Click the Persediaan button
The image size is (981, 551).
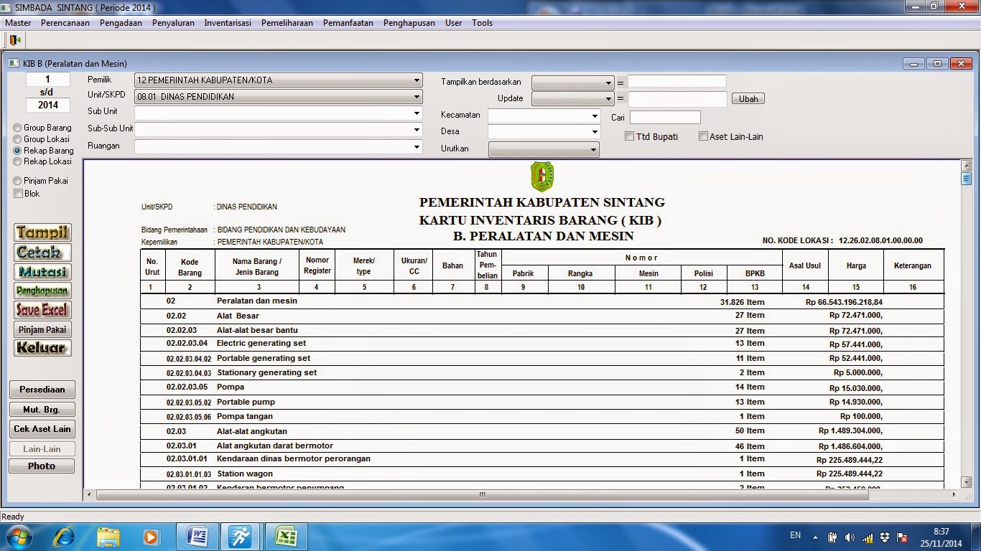42,390
